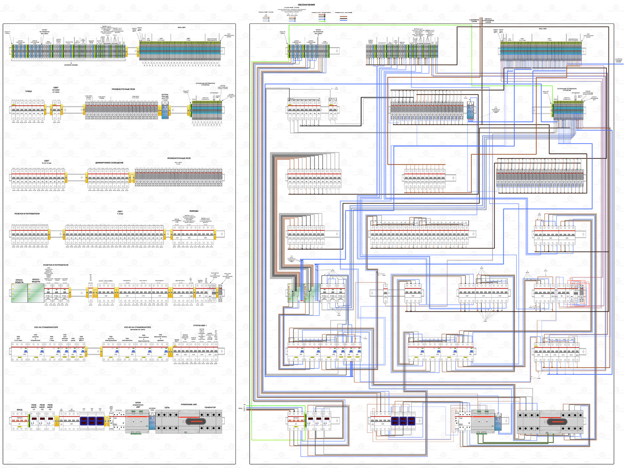Click the 'С ДИММЕРОВ LOXONE' label above right panel
The height and width of the screenshot is (469, 624).
pyautogui.click(x=474, y=21)
